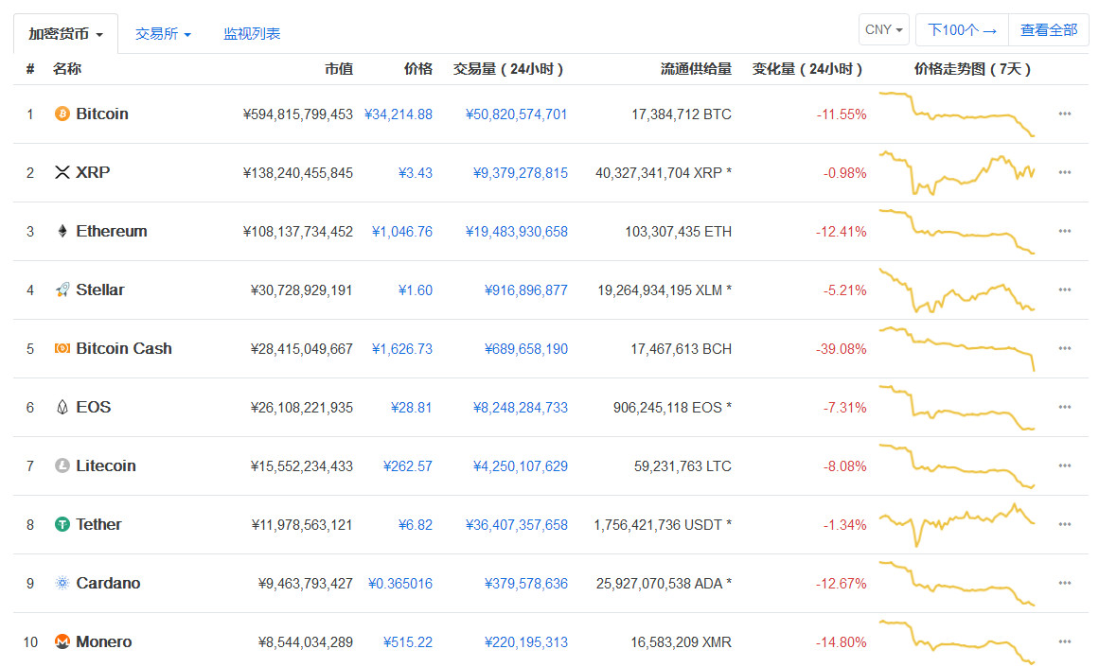
Task: Open more options for Litecoin row
Action: (x=1065, y=465)
